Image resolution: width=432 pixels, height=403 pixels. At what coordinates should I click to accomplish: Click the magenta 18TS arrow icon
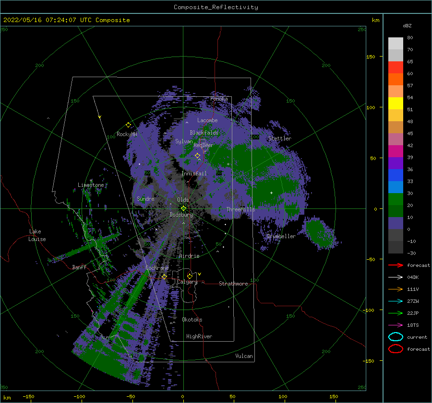tap(396, 325)
